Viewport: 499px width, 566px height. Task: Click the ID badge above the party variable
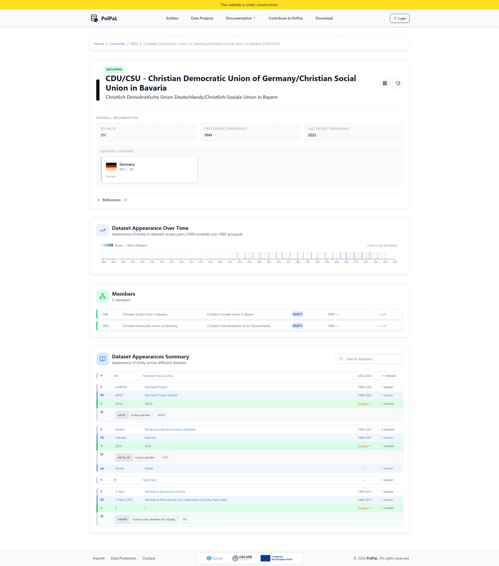pyautogui.click(x=102, y=412)
